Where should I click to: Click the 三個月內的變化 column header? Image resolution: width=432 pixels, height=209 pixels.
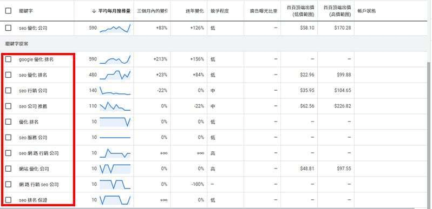pos(152,11)
